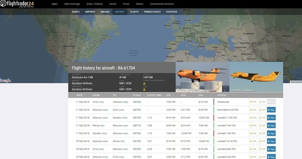Download CSV for 6W703 11 Feb Estimated flight
302x159 pixels.
tap(262, 110)
